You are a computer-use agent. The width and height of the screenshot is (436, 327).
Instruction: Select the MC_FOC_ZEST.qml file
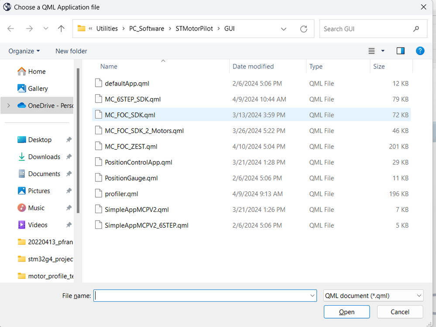(x=251, y=146)
